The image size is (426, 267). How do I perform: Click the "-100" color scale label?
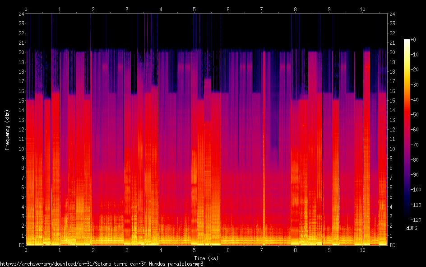[x=416, y=190]
